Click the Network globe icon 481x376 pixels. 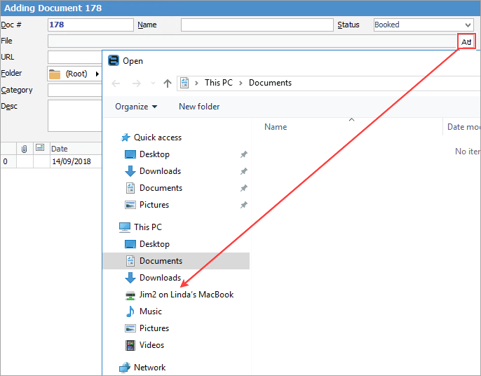click(125, 368)
